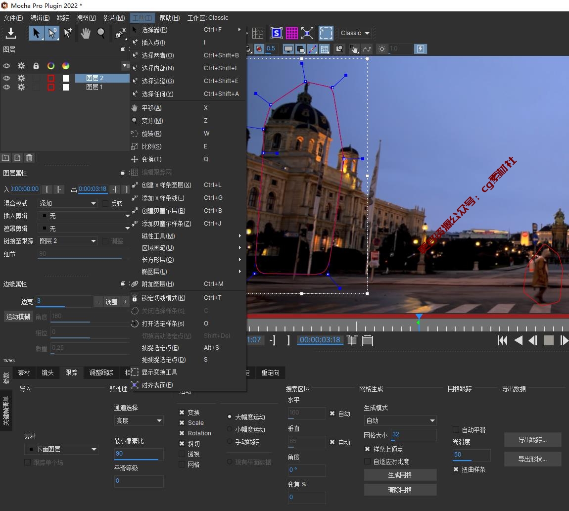Uncheck the 扭曲样条 checkbox
The width and height of the screenshot is (569, 511).
(456, 469)
